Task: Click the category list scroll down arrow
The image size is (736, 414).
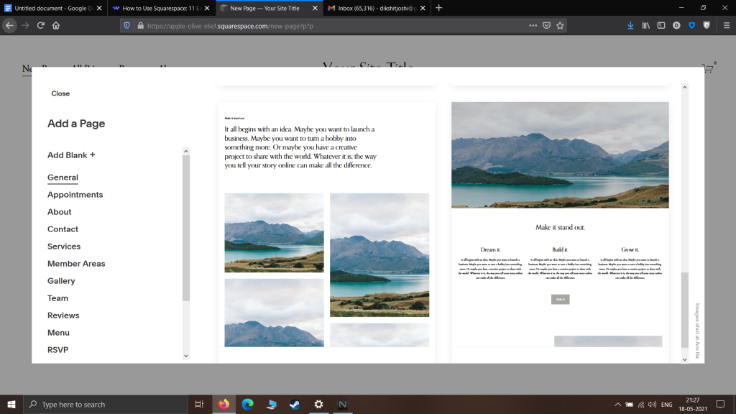Action: tap(186, 356)
